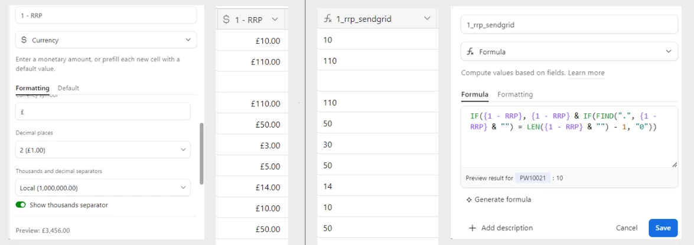Click the currency symbol input field
Viewport: 694px width, 245px height.
pos(103,112)
